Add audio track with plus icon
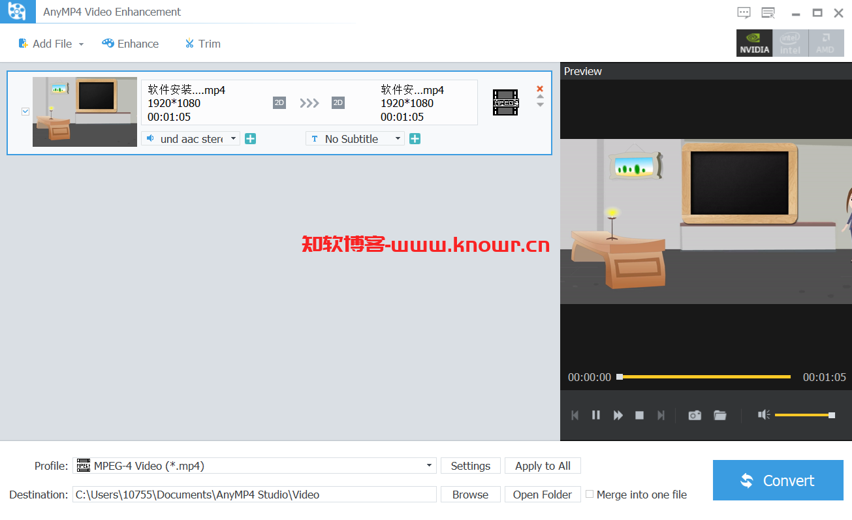852x520 pixels. point(250,138)
